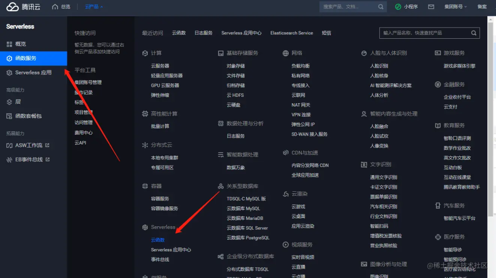Click the 关系型数据库 category icon

[x=220, y=186]
